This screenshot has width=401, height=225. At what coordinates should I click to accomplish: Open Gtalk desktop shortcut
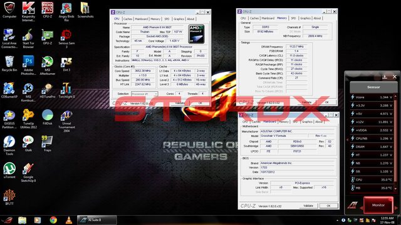coord(28,144)
